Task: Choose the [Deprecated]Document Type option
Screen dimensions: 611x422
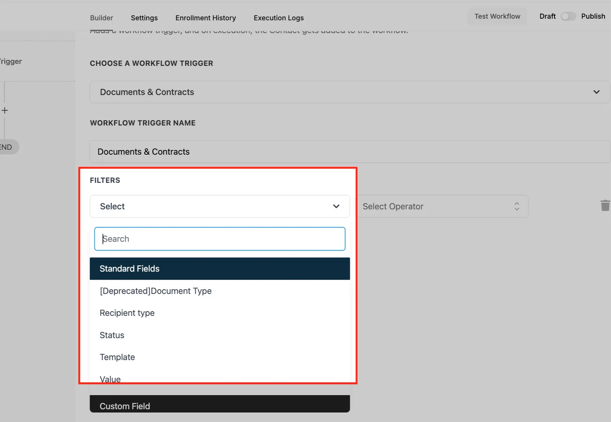Action: pos(220,291)
